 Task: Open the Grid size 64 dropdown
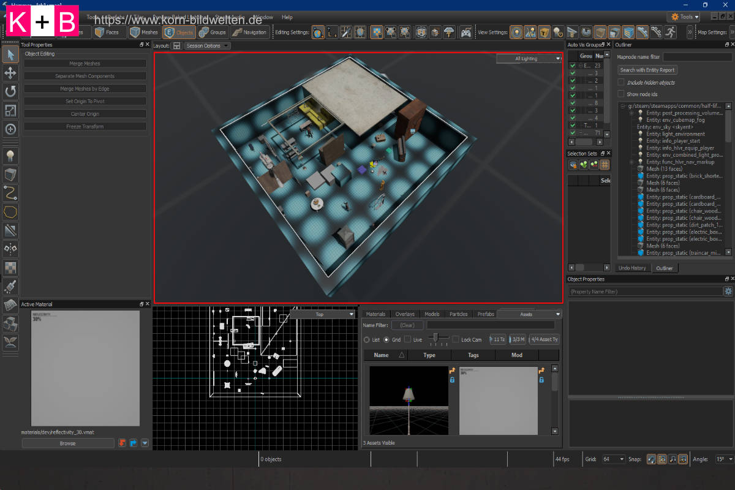click(612, 459)
